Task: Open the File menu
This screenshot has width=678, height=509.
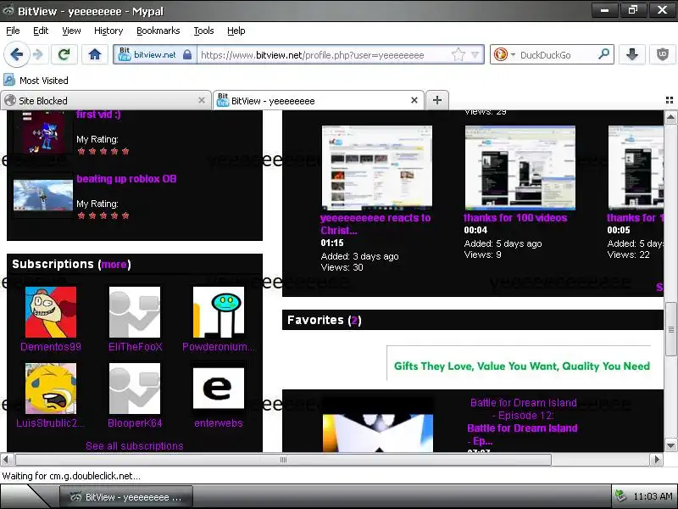Action: [13, 31]
